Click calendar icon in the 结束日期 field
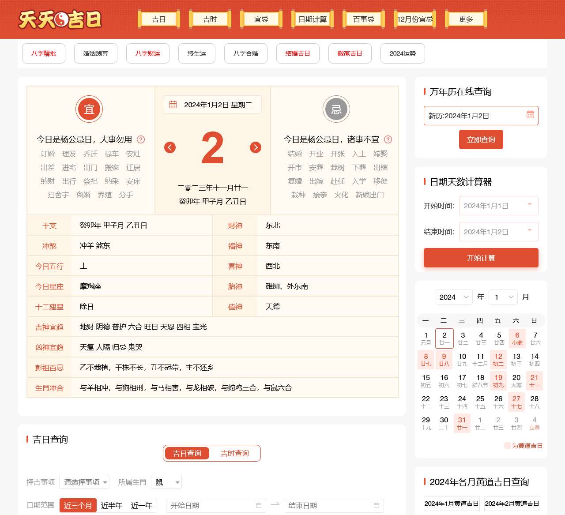Screen dimensions: 565x515 377,505
